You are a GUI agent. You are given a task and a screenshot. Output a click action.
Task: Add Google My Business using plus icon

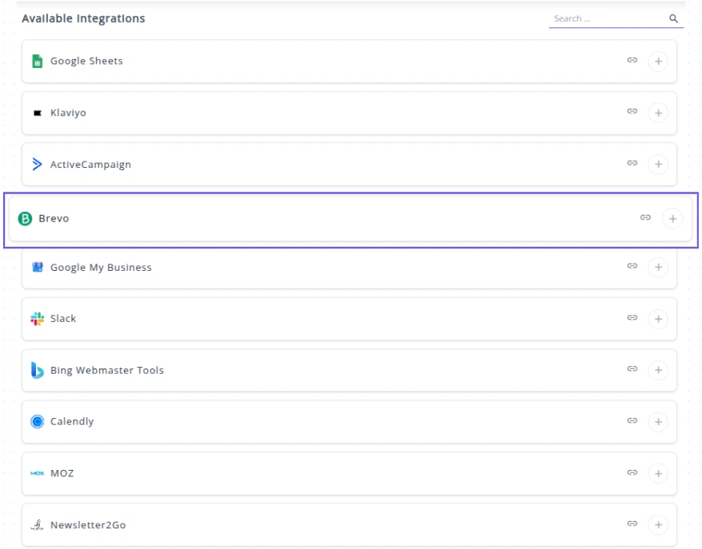[x=657, y=267]
